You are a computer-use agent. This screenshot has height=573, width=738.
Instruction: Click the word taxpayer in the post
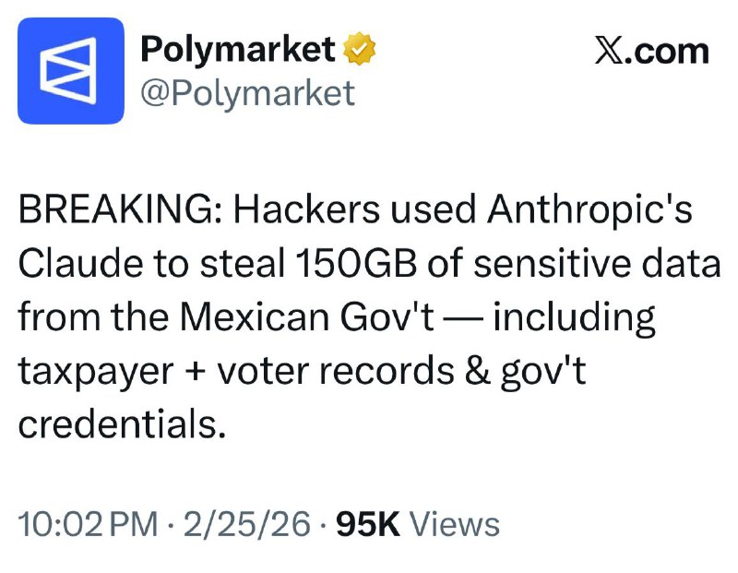click(x=95, y=371)
